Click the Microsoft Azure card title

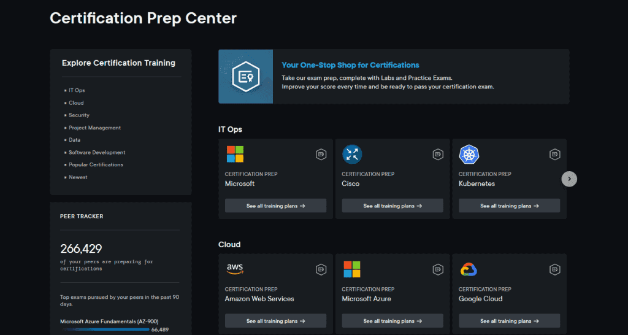click(367, 299)
